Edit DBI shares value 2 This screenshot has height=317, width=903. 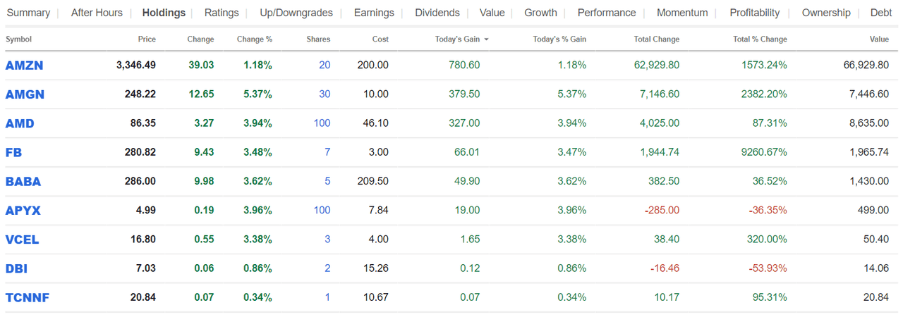[327, 268]
